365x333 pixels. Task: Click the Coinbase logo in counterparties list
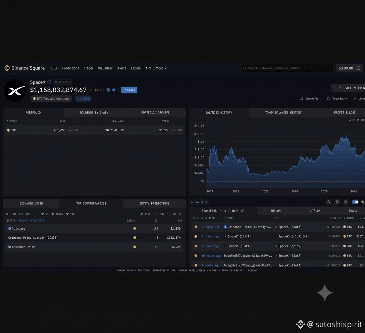(9, 229)
